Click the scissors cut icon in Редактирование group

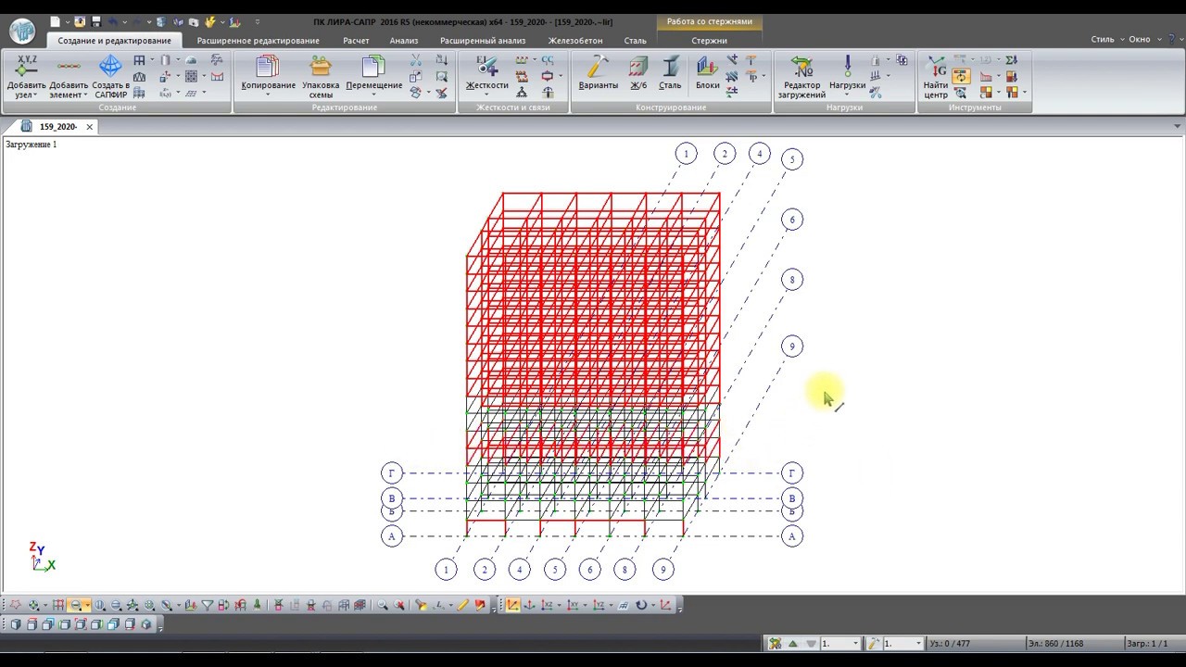point(416,60)
